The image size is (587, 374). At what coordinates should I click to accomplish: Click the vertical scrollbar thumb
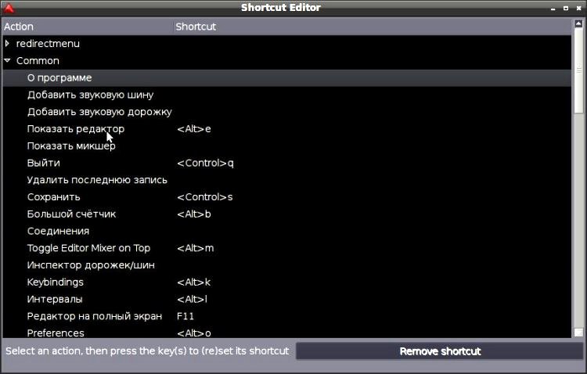click(578, 70)
